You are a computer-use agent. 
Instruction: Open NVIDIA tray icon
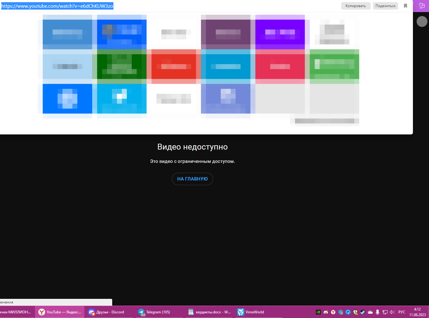(318, 312)
